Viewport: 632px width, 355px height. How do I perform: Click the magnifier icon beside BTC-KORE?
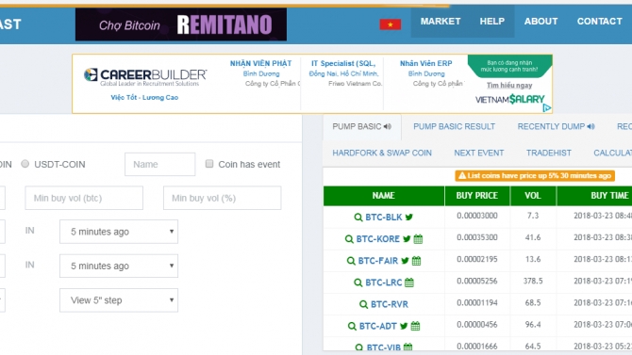click(x=349, y=239)
